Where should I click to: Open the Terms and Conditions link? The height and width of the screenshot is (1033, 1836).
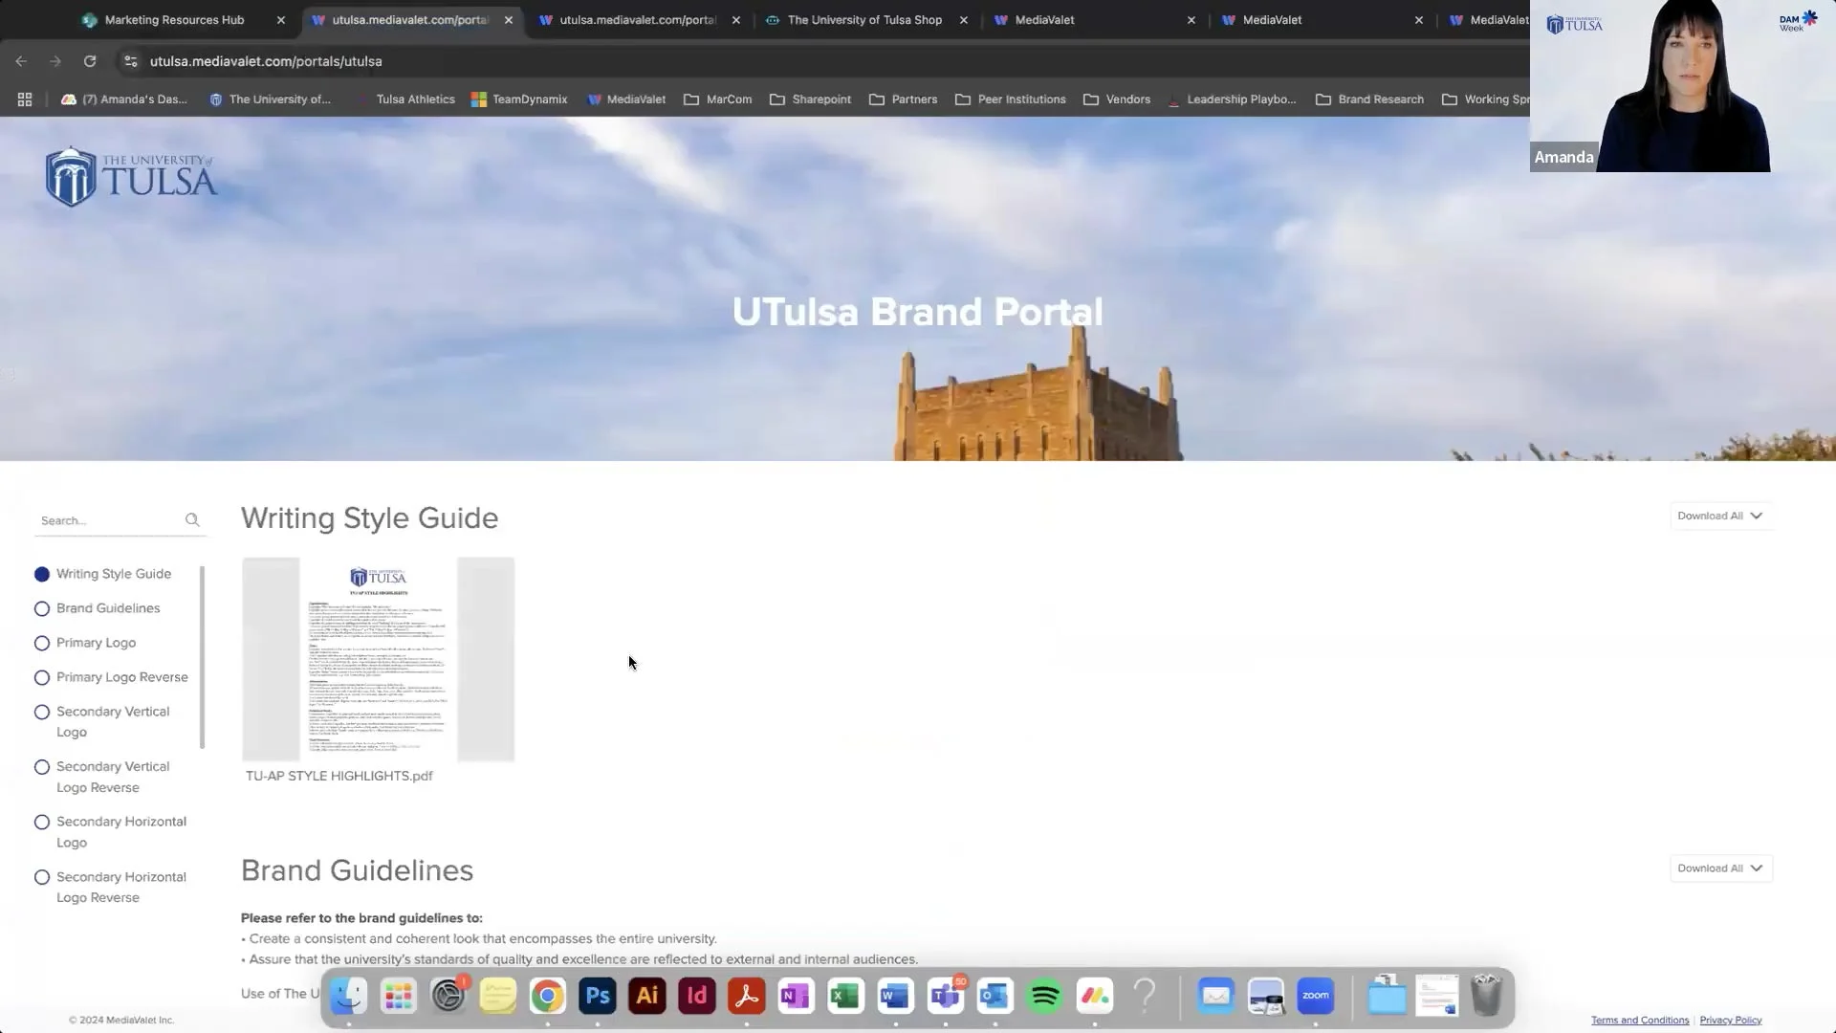pos(1639,1021)
